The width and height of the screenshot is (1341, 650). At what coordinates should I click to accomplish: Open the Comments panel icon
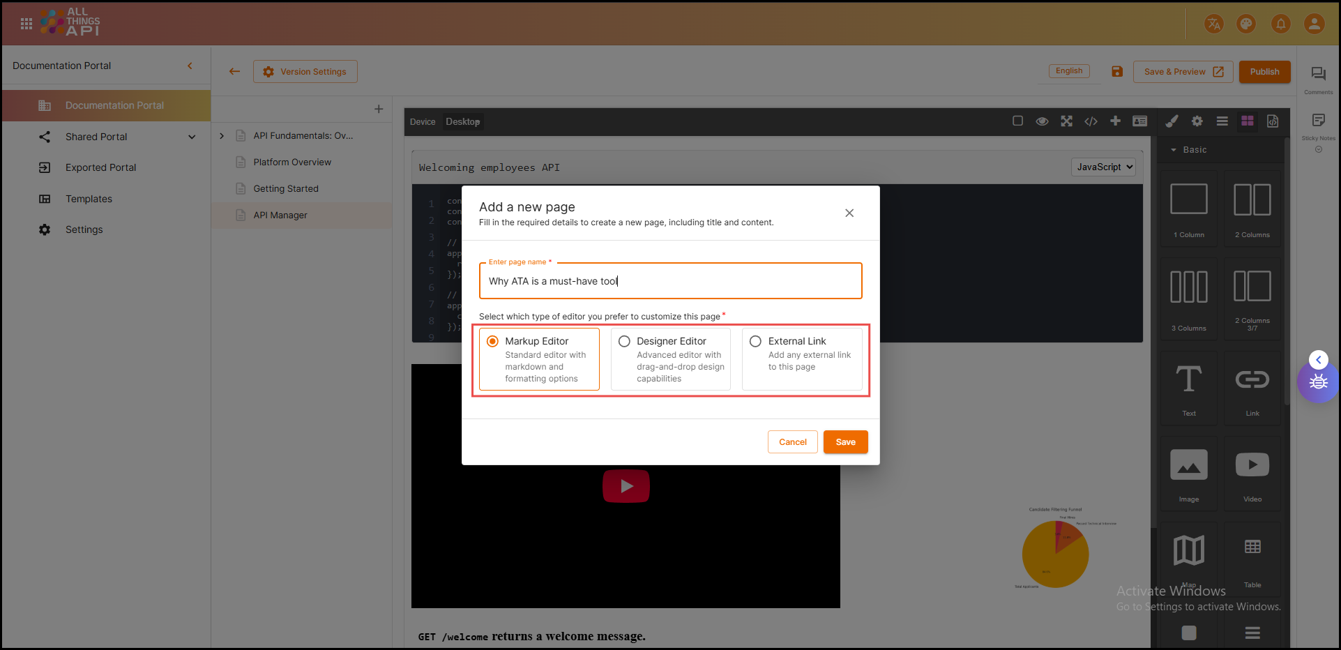click(x=1318, y=74)
